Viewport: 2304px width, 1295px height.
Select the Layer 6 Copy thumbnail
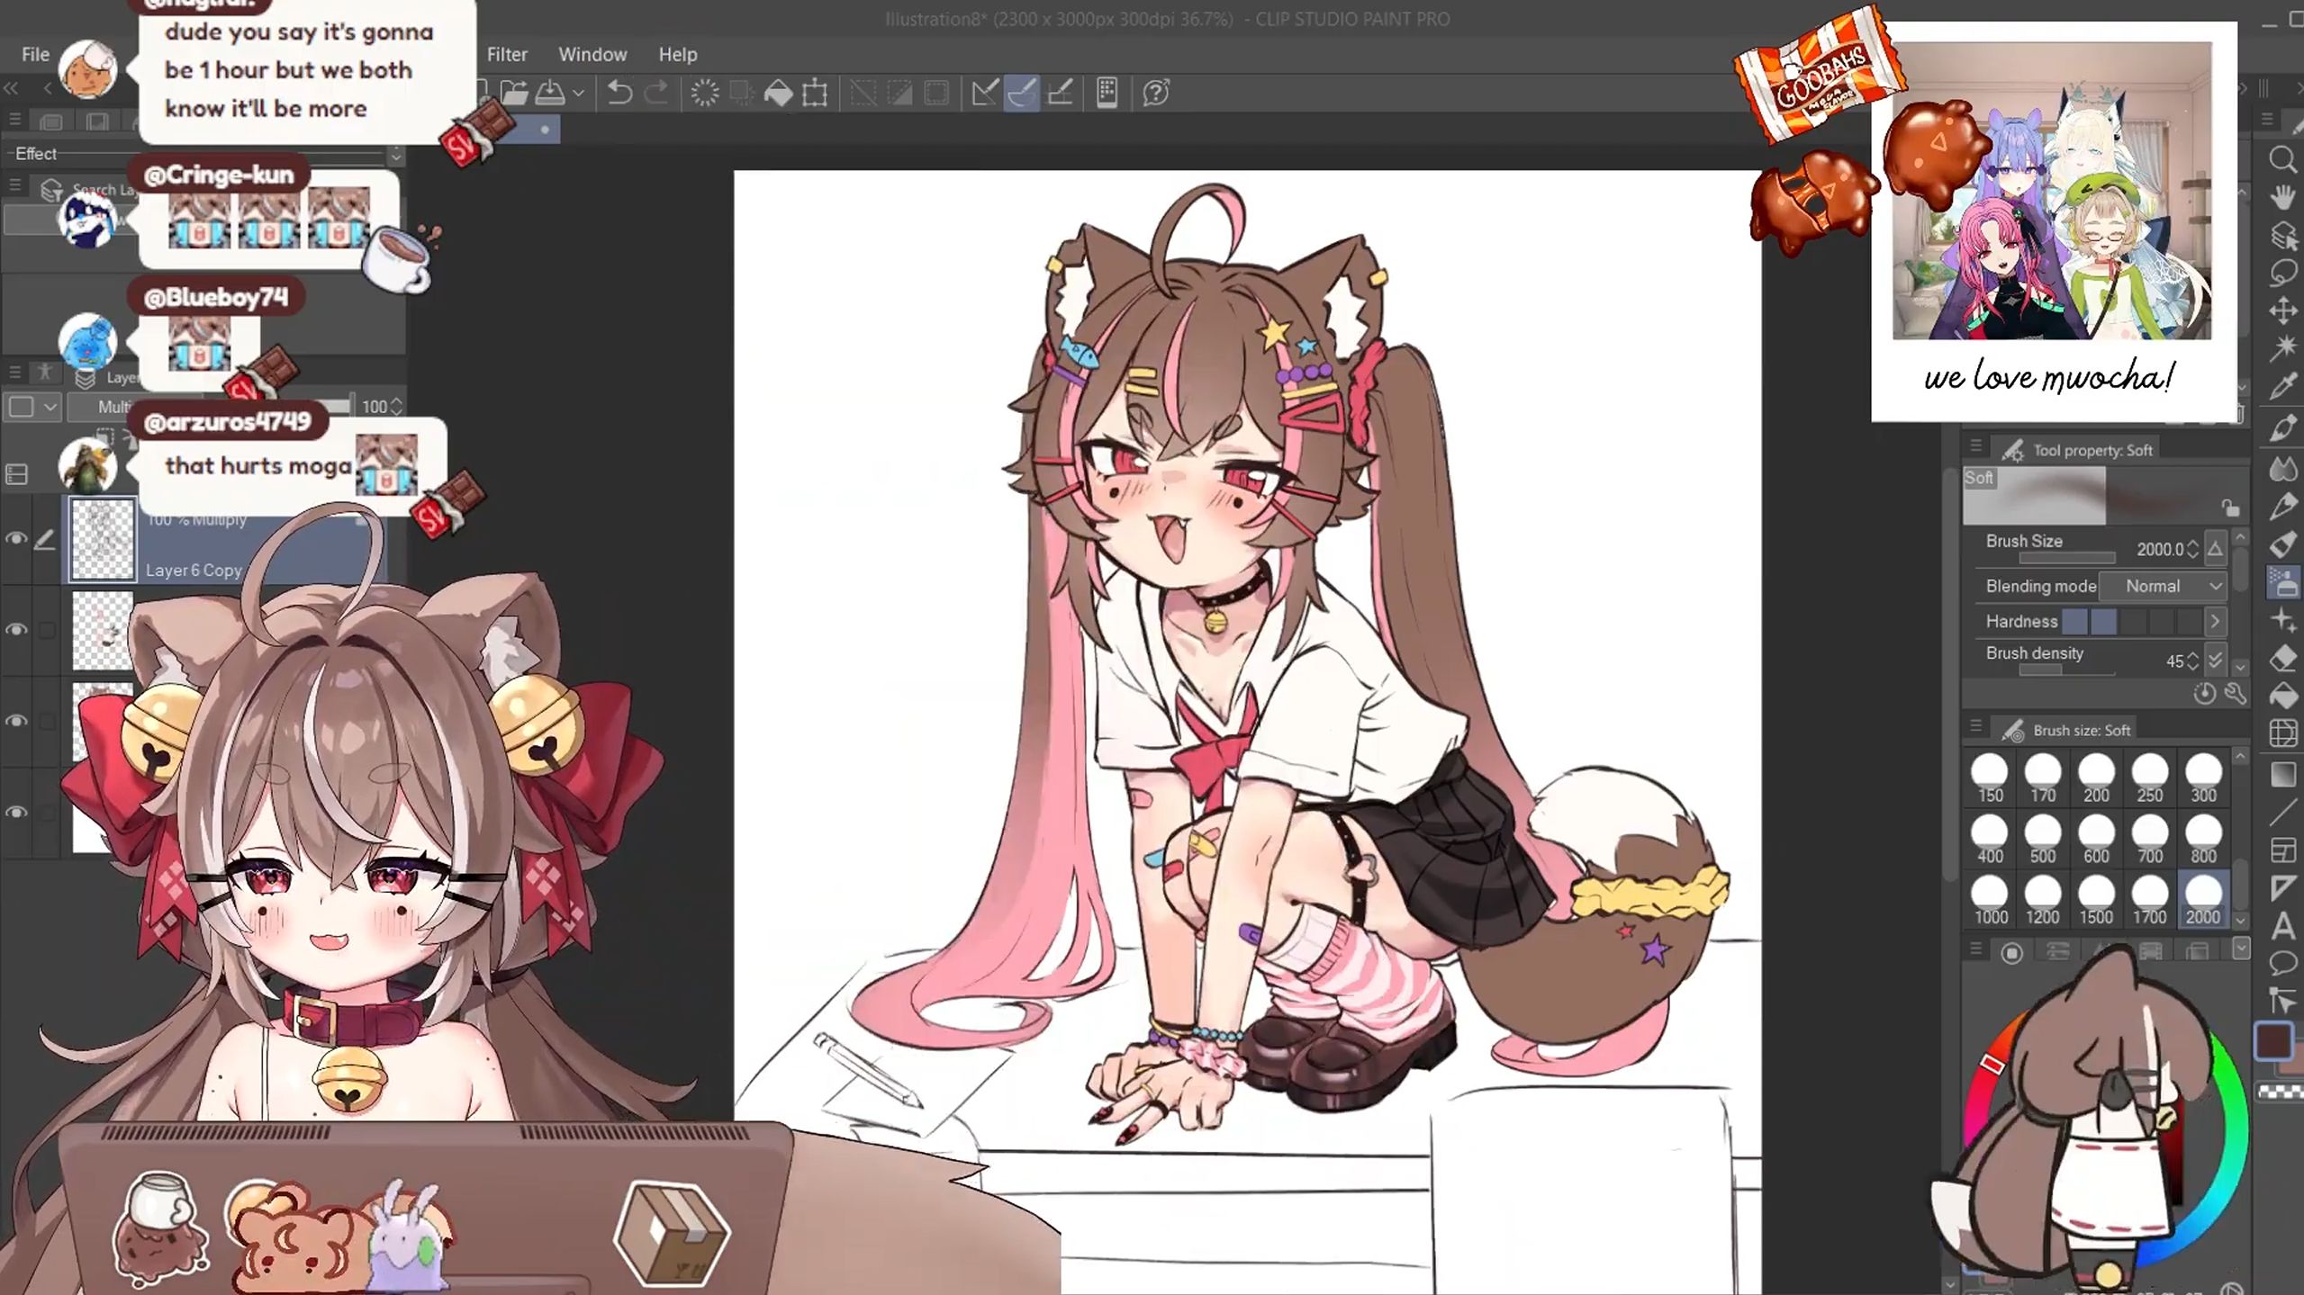coord(103,539)
